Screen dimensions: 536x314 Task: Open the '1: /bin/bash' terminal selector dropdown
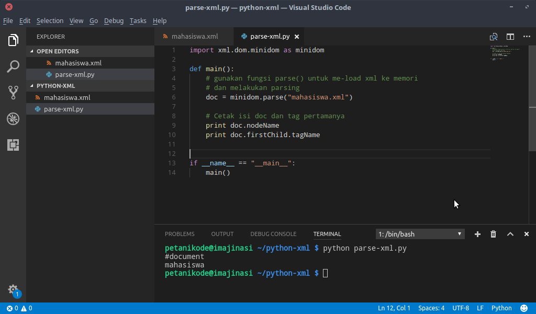pyautogui.click(x=420, y=234)
